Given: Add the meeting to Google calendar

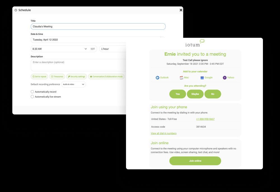Looking at the screenshot, I should click(206, 78).
